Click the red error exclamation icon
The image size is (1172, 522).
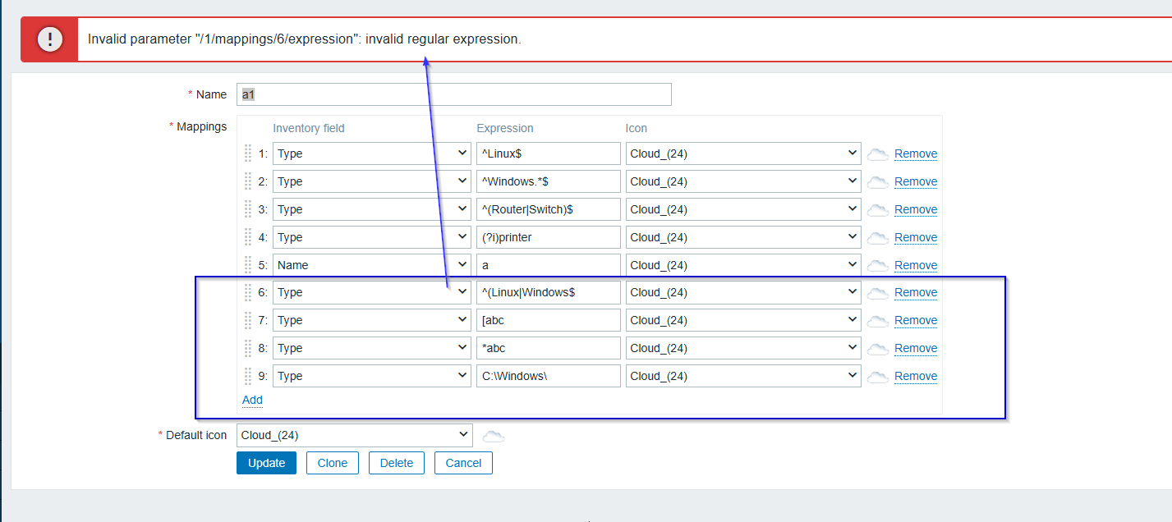point(49,39)
